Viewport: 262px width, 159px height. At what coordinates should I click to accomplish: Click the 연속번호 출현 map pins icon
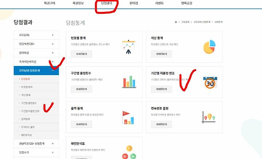click(209, 117)
